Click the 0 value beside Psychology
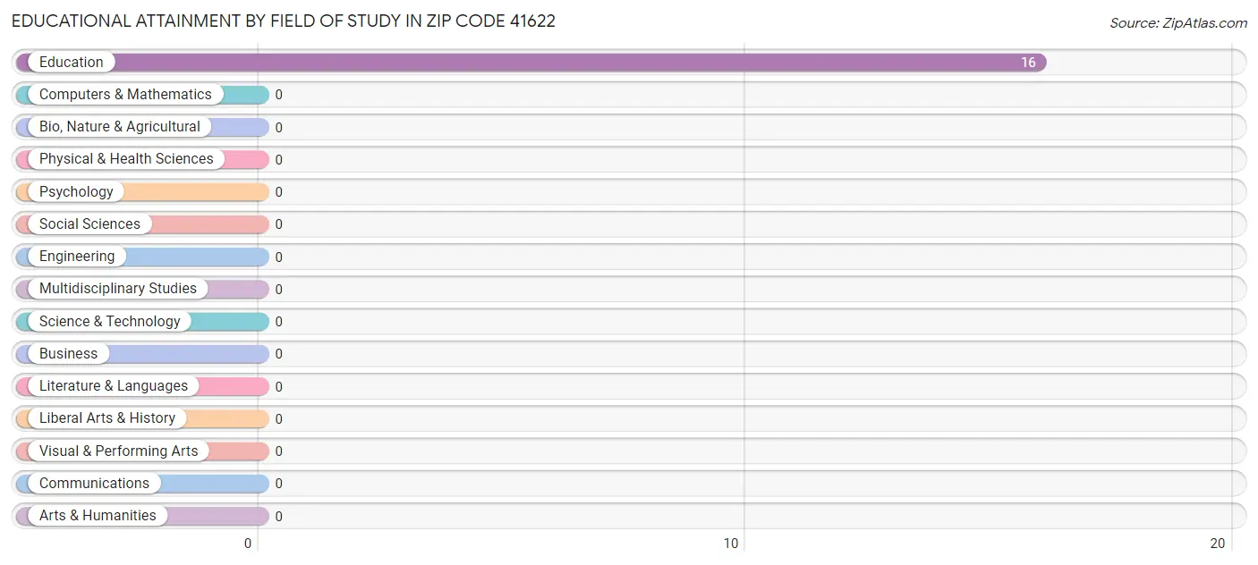Screen dimensions: 1258x565 tap(278, 192)
